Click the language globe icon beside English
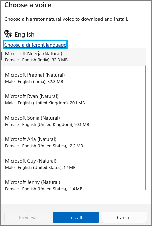152x226 pixels. coord(8,34)
